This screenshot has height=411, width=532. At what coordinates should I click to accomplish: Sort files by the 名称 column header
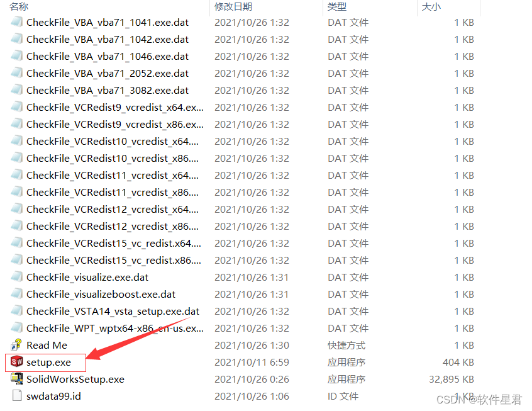19,6
